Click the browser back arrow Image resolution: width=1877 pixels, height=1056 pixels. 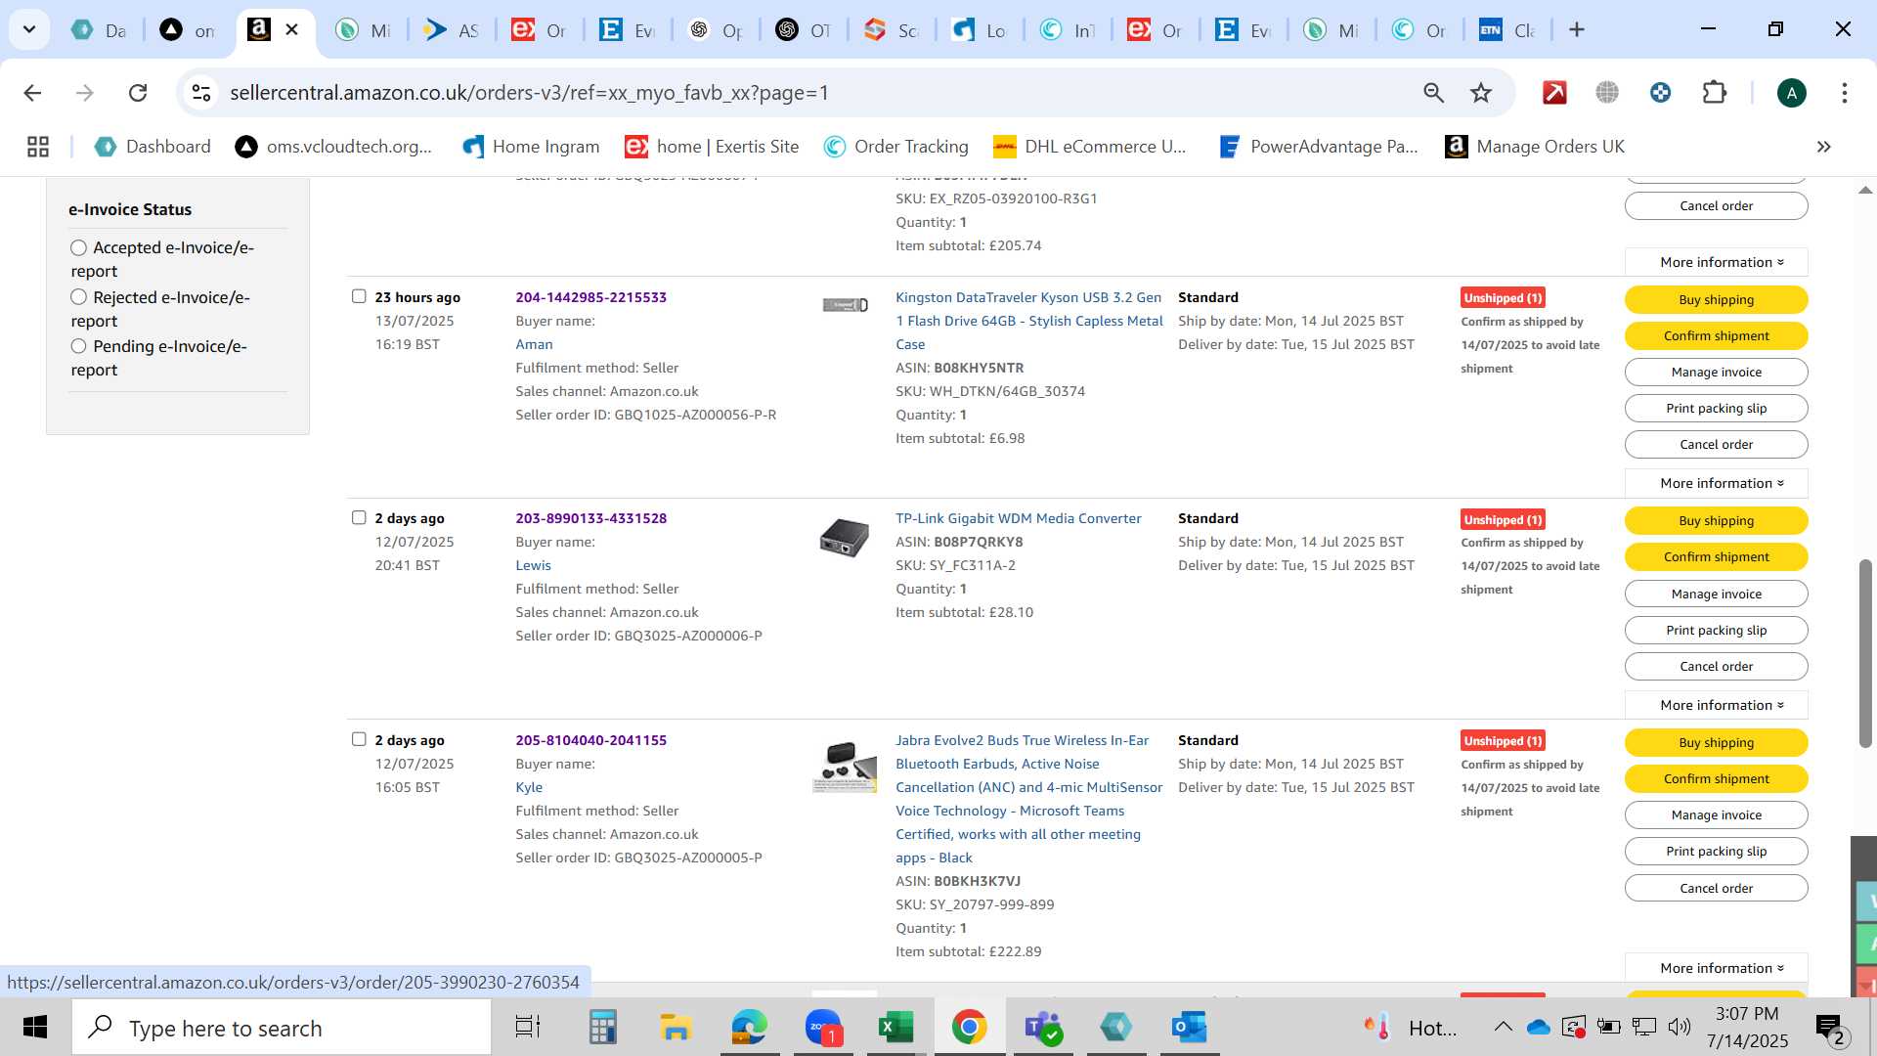(x=32, y=93)
